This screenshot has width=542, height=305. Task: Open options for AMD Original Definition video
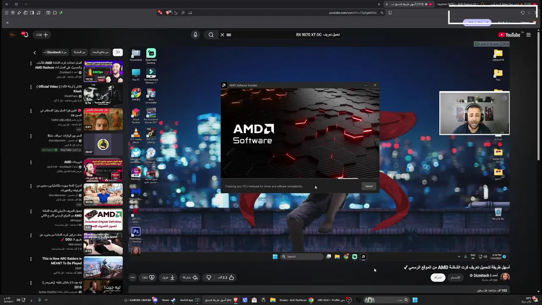[x=30, y=211]
